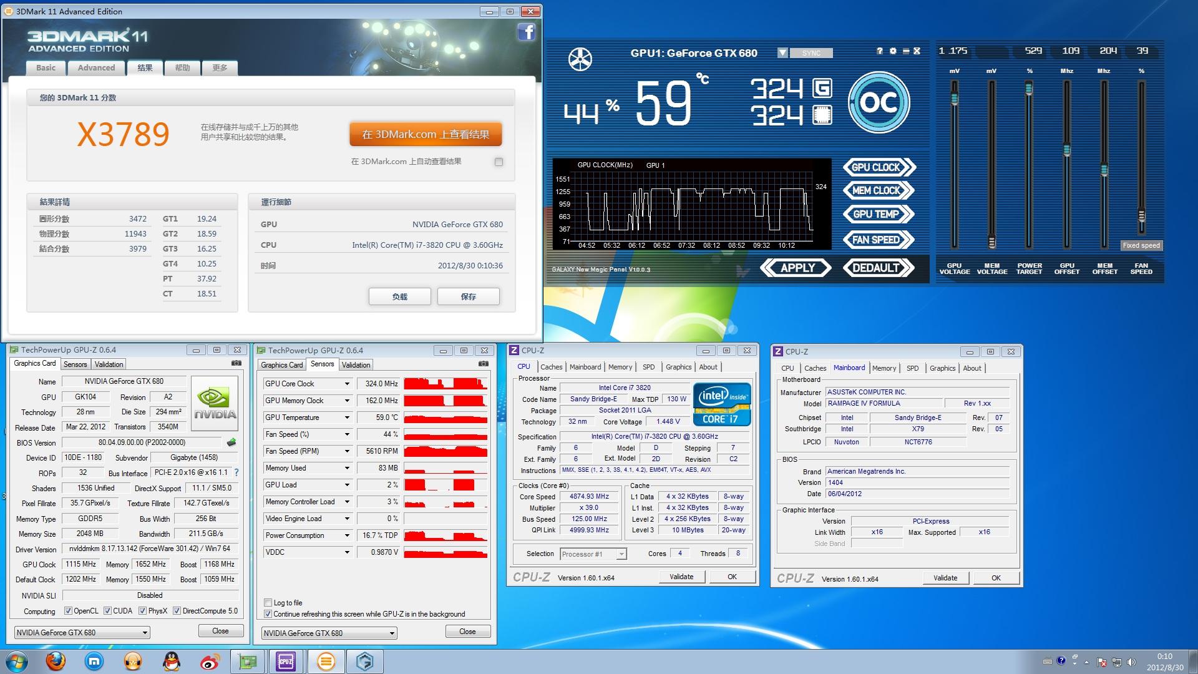1198x674 pixels.
Task: Click the keyboard input icon in system tray
Action: tap(1048, 662)
